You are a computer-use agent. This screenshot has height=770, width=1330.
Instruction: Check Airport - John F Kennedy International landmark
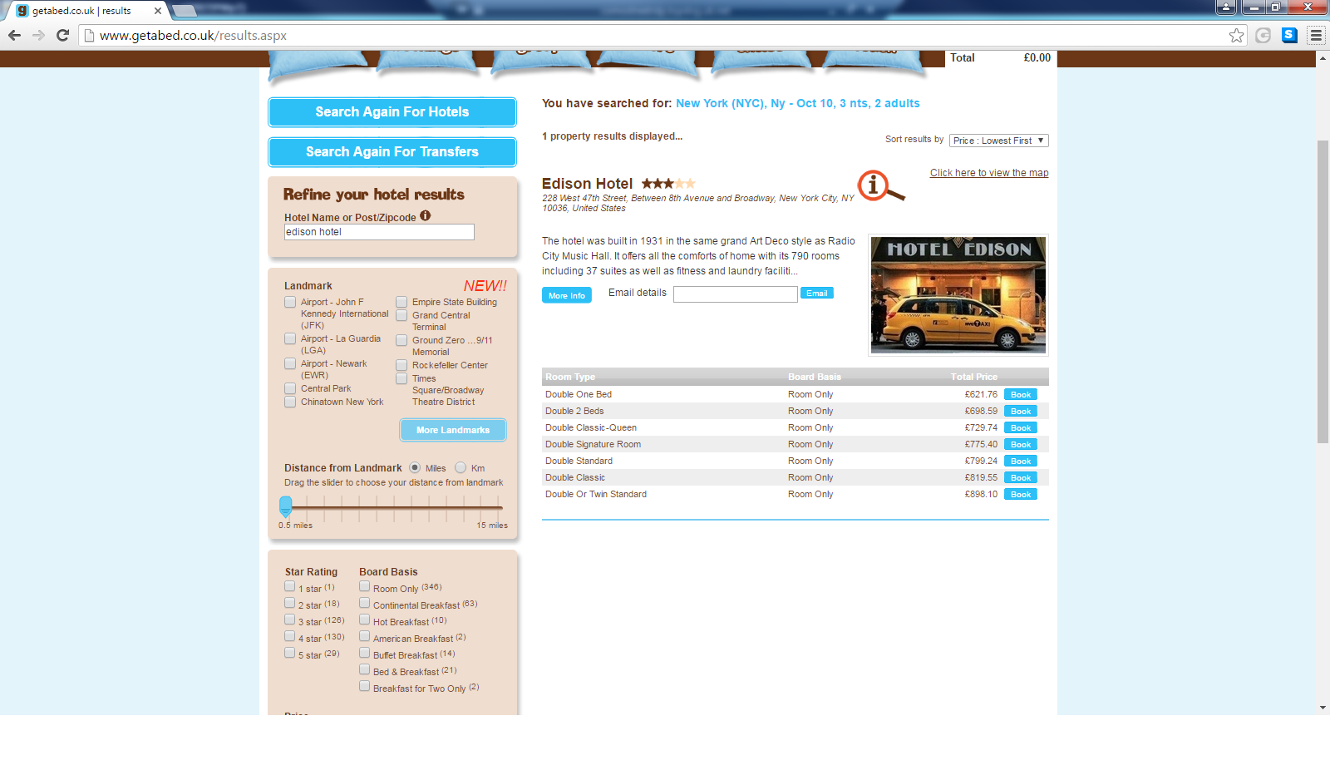point(290,302)
